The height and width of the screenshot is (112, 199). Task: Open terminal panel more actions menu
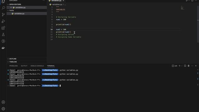[192, 66]
